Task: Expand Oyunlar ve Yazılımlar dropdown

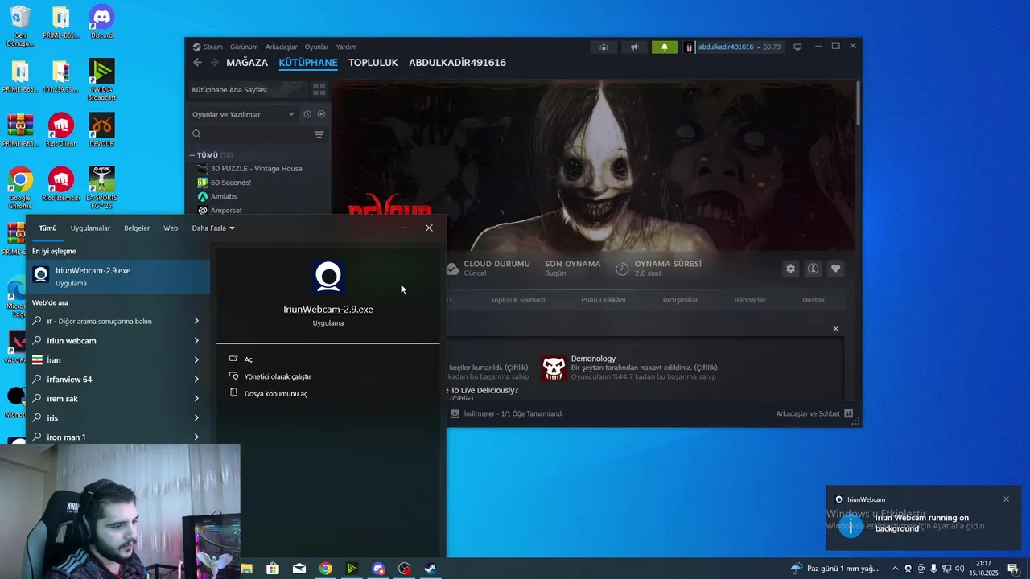Action: click(x=242, y=114)
